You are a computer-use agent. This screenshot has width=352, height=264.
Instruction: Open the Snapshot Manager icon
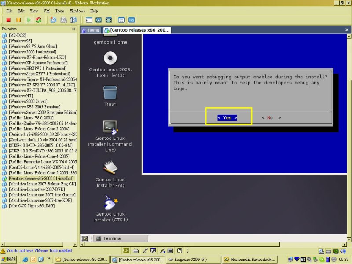[73, 20]
